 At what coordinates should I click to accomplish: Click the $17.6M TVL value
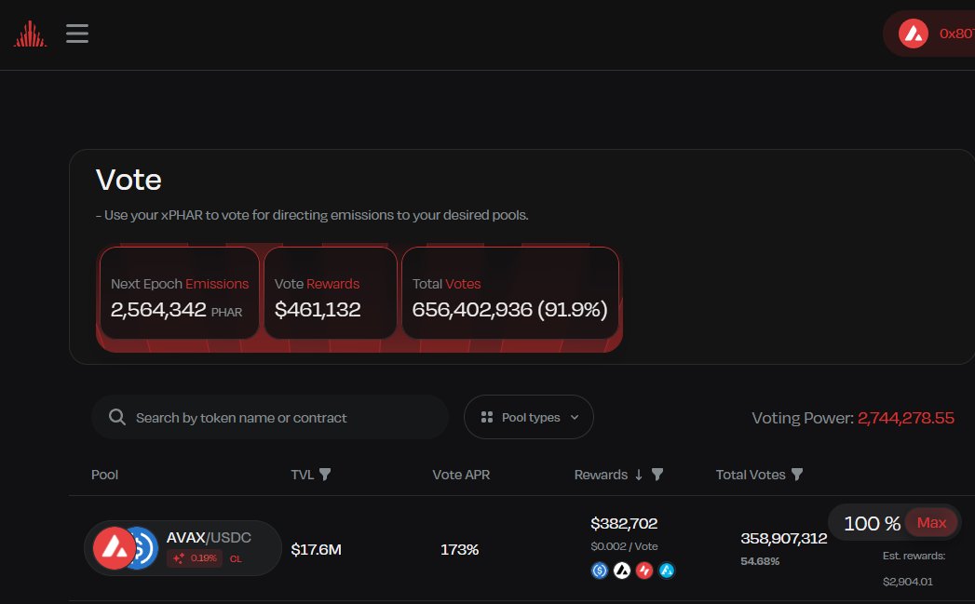(316, 549)
